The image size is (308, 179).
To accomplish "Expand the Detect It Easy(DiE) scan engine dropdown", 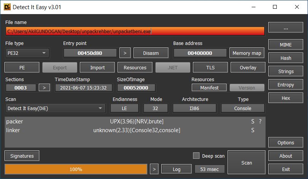I will click(x=55, y=108).
